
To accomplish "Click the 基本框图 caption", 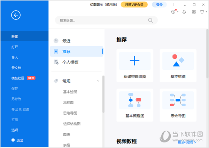I will pyautogui.click(x=178, y=76).
